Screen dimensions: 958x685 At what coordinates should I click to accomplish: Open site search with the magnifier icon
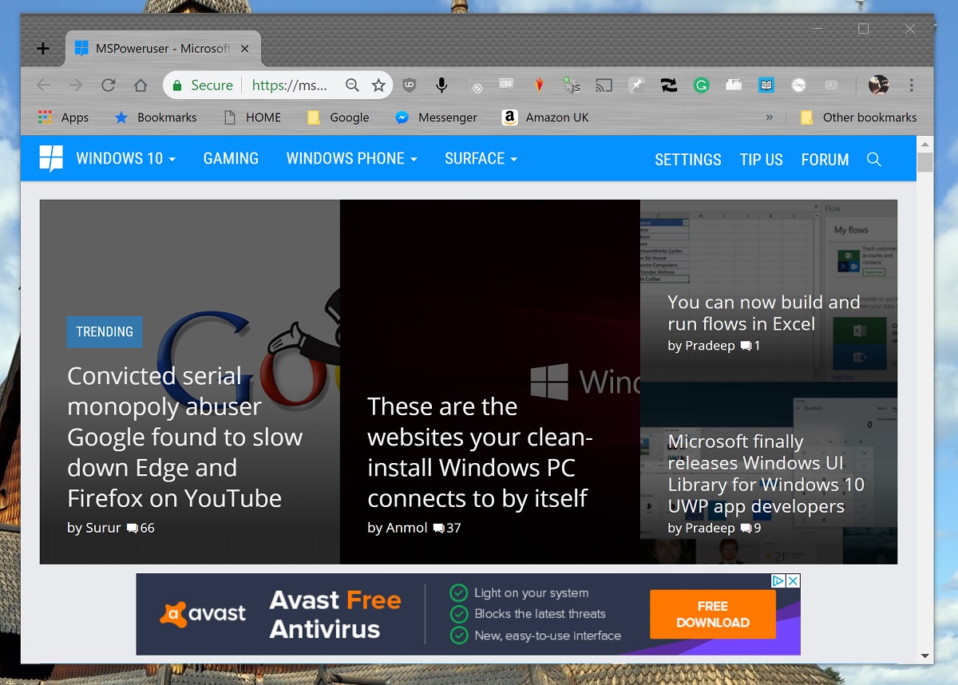point(874,160)
